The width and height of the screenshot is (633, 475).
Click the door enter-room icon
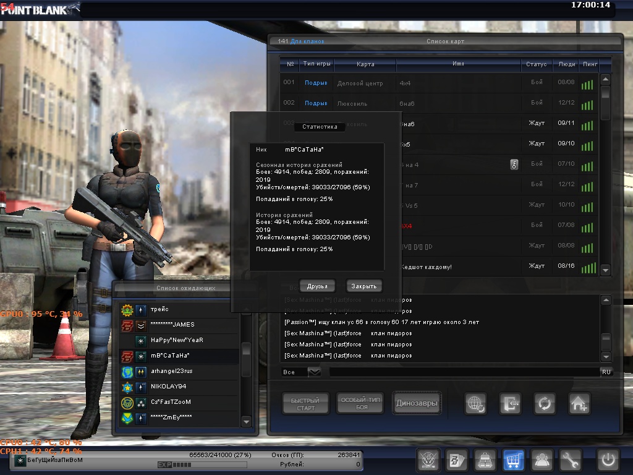pos(510,403)
